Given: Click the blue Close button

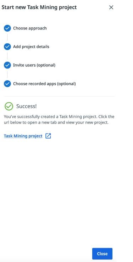Looking at the screenshot, I should click(102, 253).
